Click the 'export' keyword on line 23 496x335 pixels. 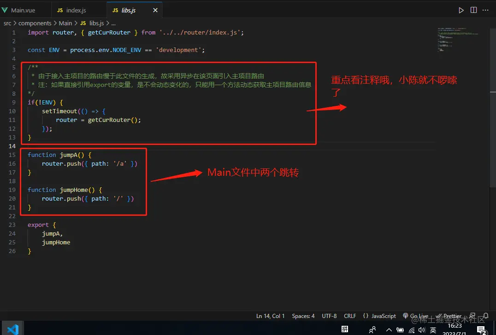point(38,225)
